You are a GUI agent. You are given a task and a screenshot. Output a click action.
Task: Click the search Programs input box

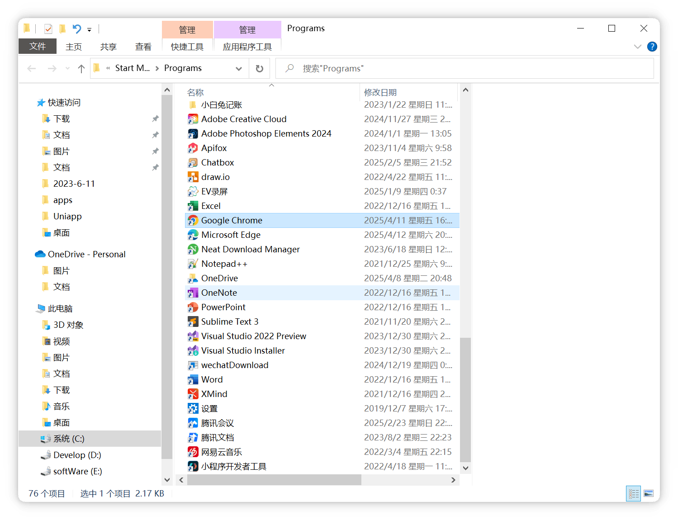465,69
